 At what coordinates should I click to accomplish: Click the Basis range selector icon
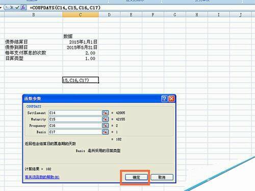pyautogui.click(x=105, y=132)
